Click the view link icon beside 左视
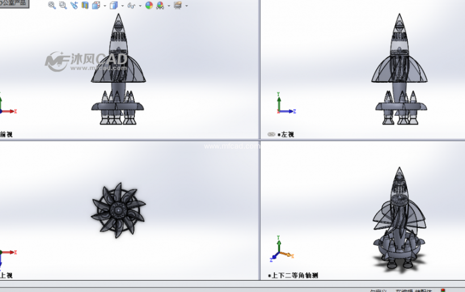This screenshot has height=292, width=465. tap(272, 134)
